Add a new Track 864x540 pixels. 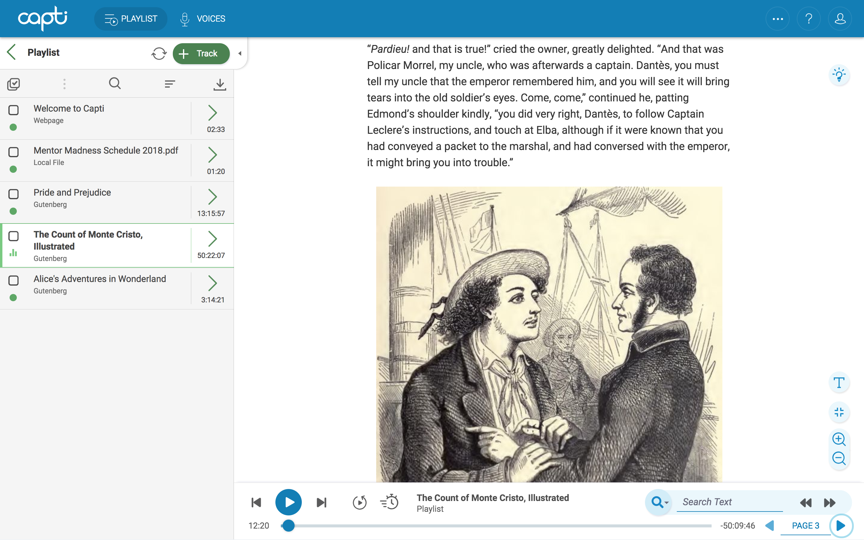[201, 54]
